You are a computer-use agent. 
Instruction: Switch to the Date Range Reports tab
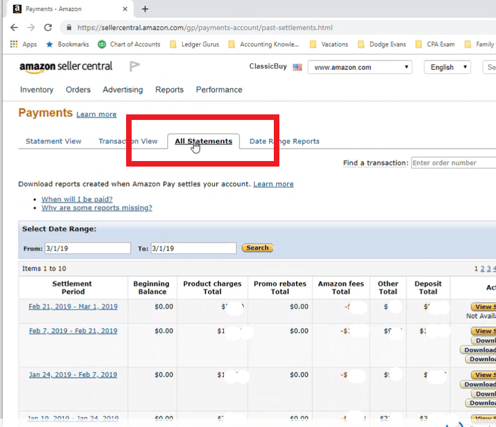284,141
